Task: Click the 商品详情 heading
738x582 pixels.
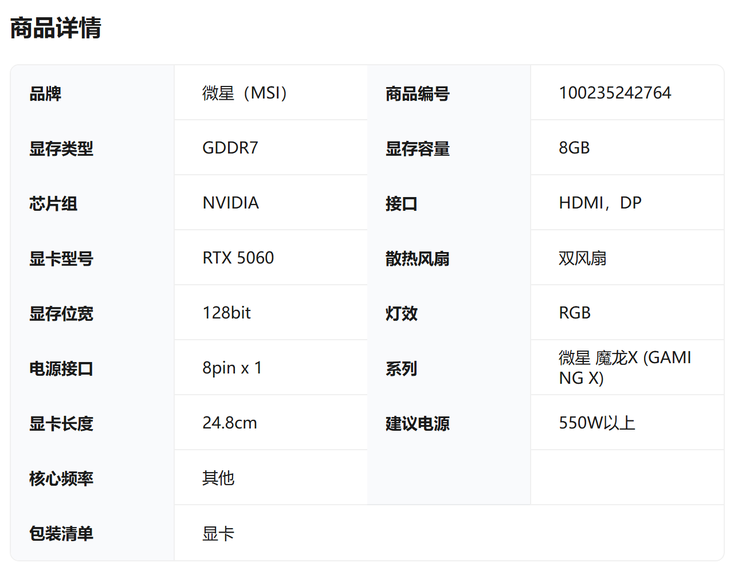Action: 56,28
